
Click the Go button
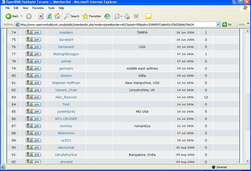[227, 24]
